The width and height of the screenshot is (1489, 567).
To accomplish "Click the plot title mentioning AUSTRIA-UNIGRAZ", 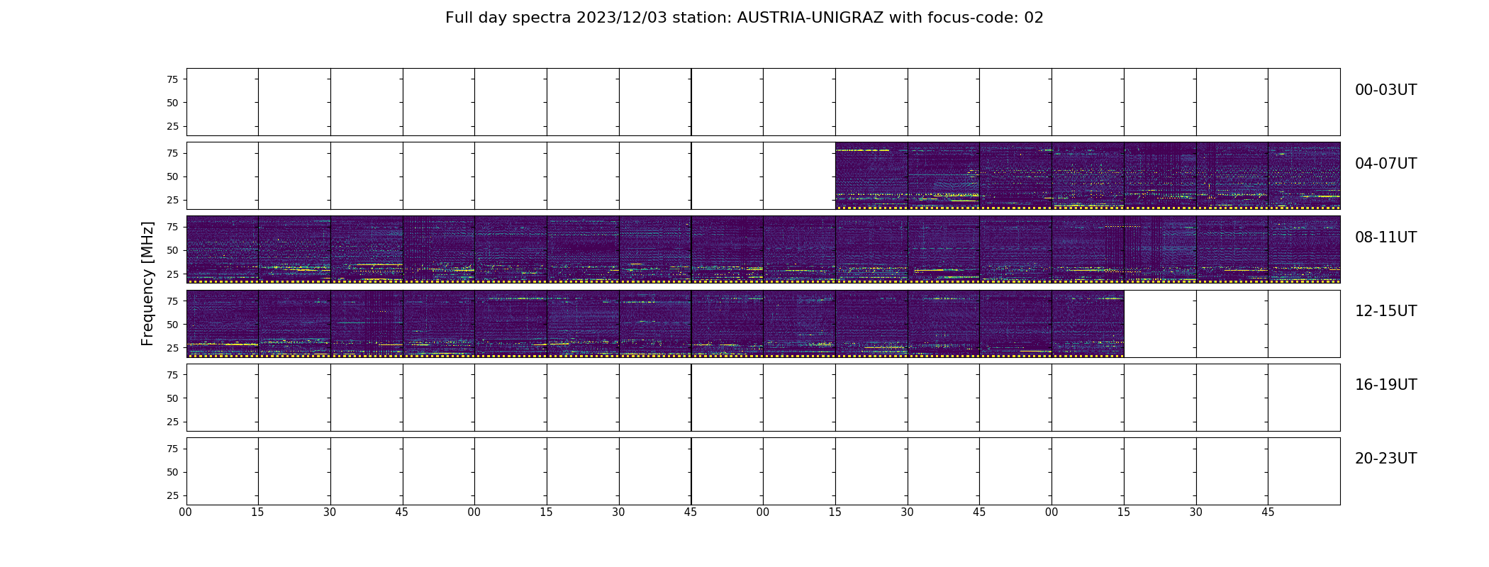I will [744, 18].
